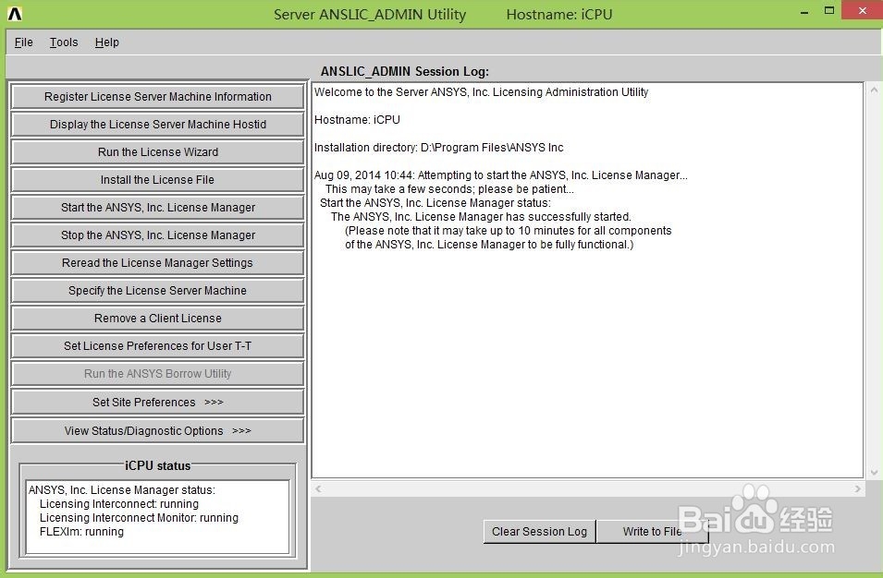
Task: Start the ANSYS, Inc. License Manager
Action: pos(156,207)
